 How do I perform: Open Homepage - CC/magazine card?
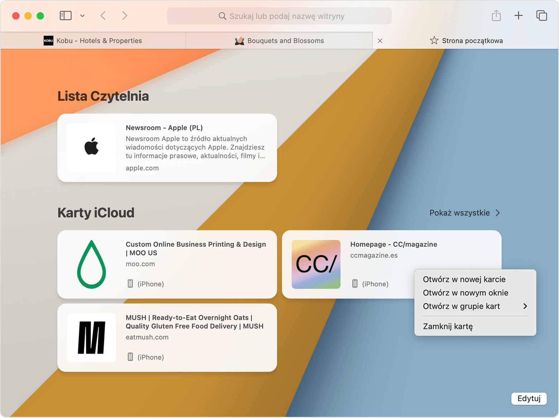pos(392,265)
